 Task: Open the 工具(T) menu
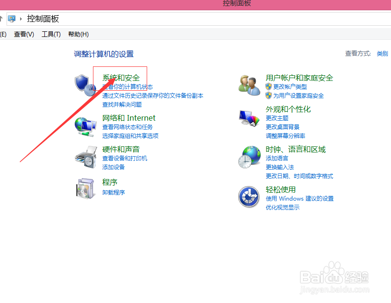(51, 34)
